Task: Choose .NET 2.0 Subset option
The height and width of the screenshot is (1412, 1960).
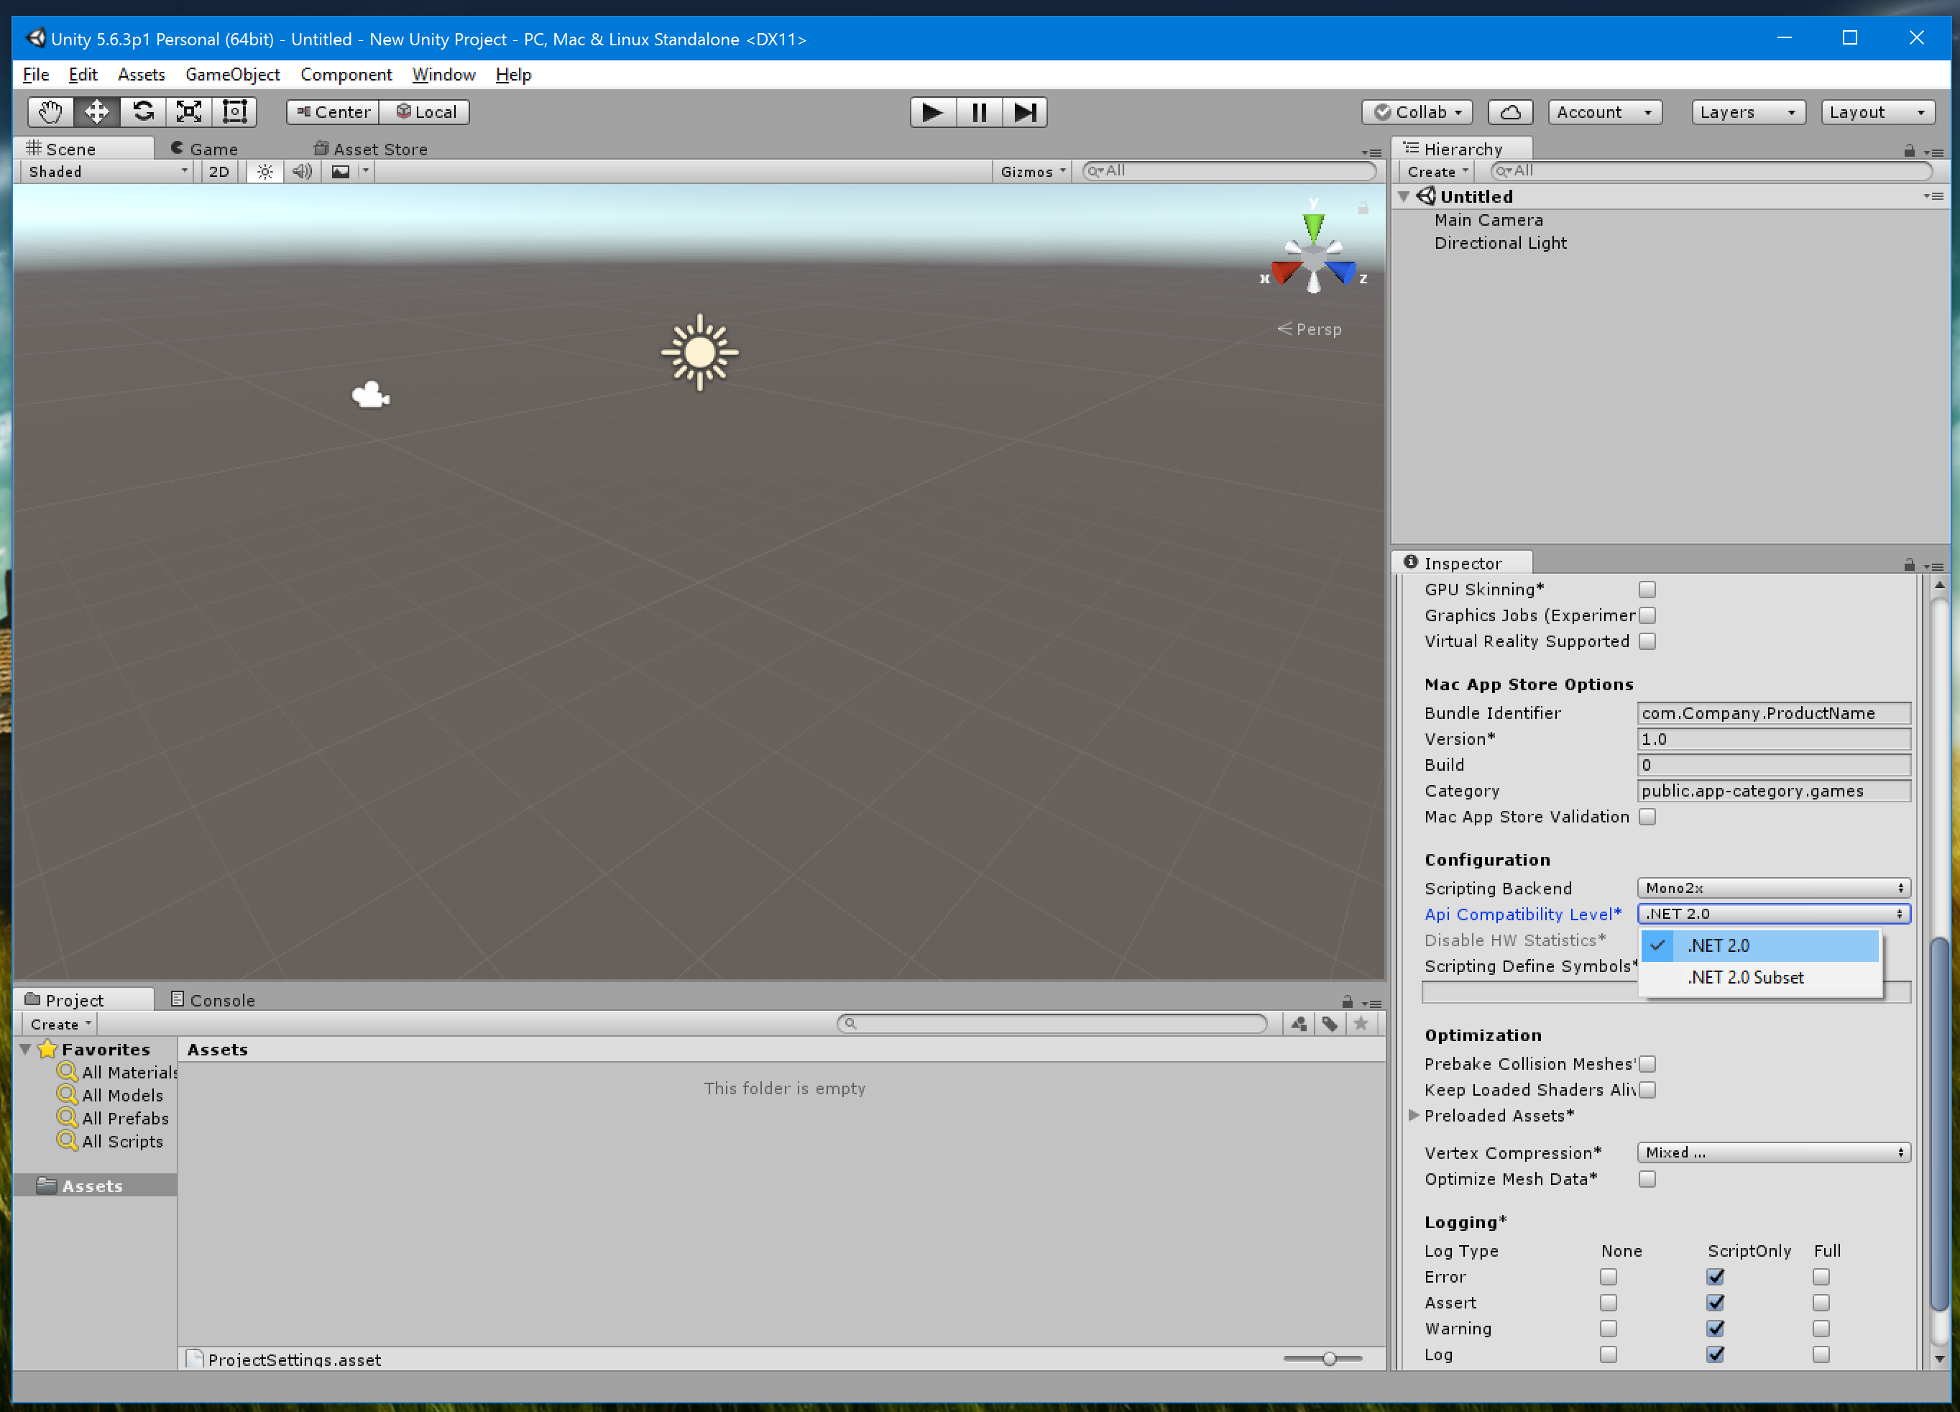Action: [1746, 977]
